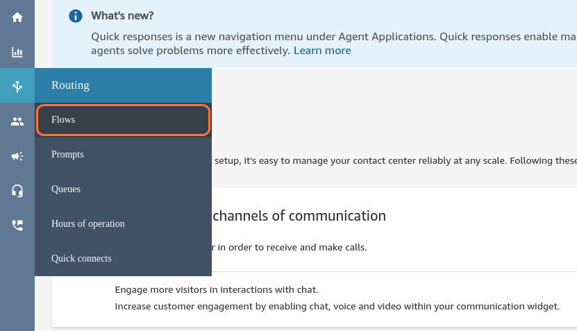Click the Increase customer engagement description
577x331 pixels.
click(337, 306)
